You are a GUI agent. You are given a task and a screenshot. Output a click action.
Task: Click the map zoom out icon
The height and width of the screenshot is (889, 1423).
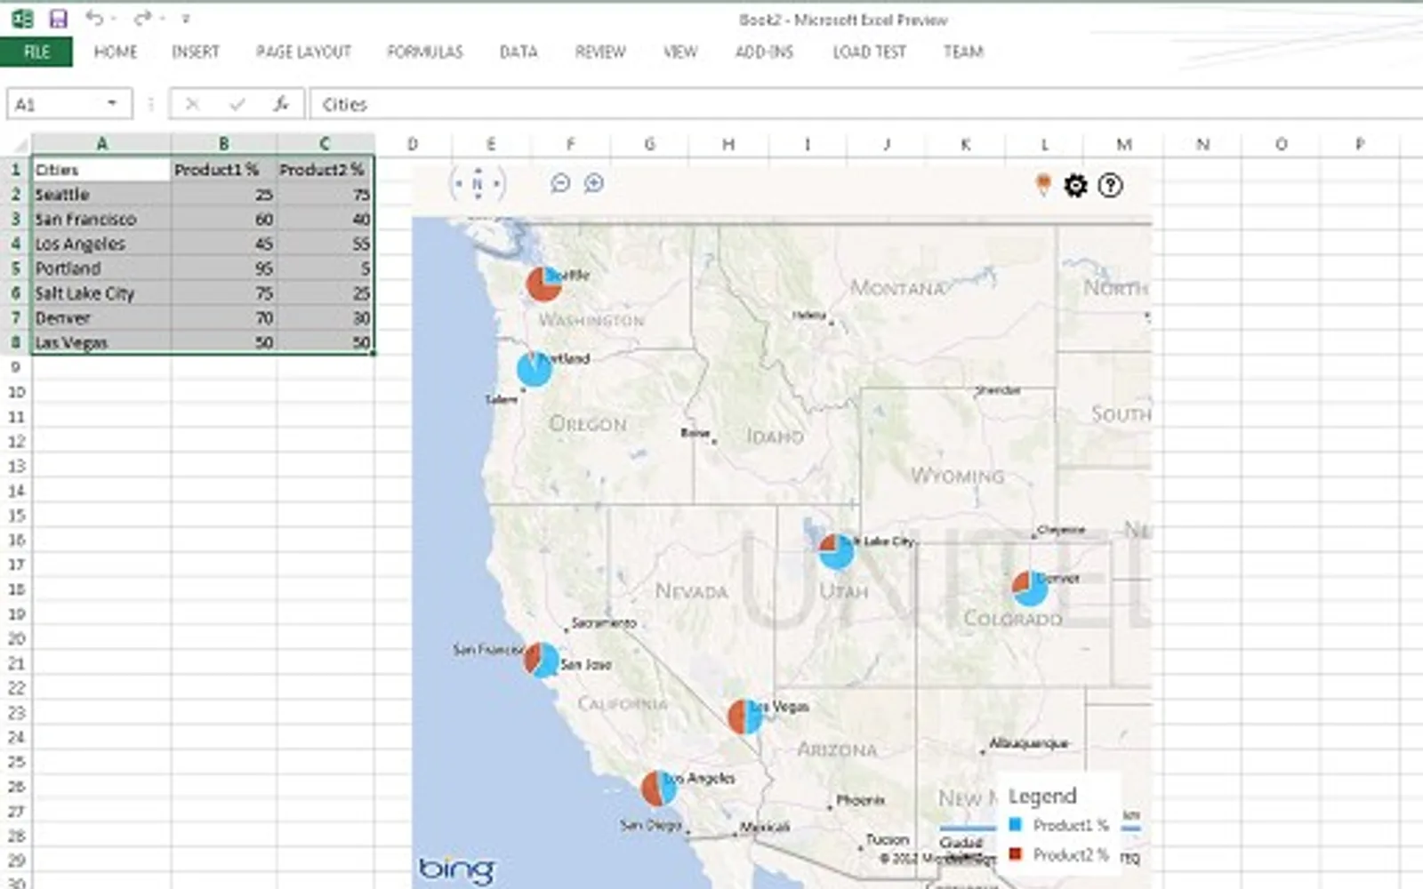pos(560,183)
